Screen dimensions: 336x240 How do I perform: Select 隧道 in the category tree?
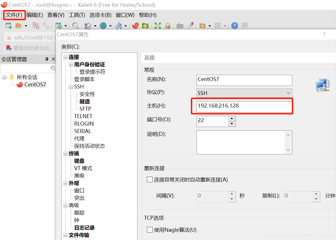click(85, 101)
